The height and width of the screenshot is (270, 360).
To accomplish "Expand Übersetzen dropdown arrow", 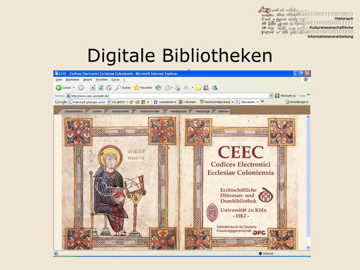I will coord(258,102).
